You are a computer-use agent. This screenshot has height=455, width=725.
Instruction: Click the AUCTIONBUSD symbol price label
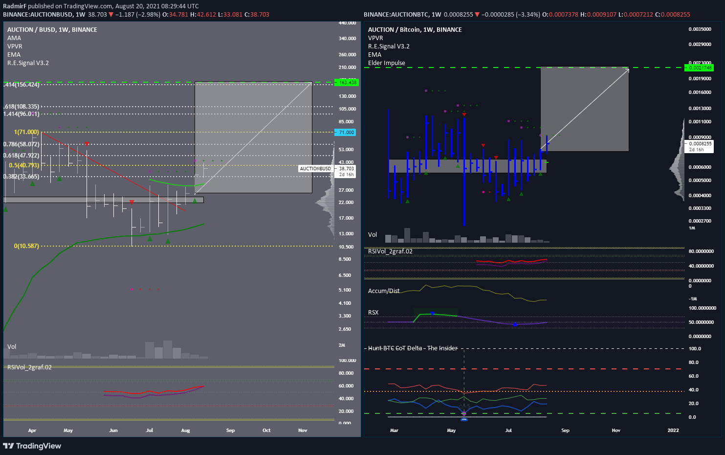click(x=315, y=169)
